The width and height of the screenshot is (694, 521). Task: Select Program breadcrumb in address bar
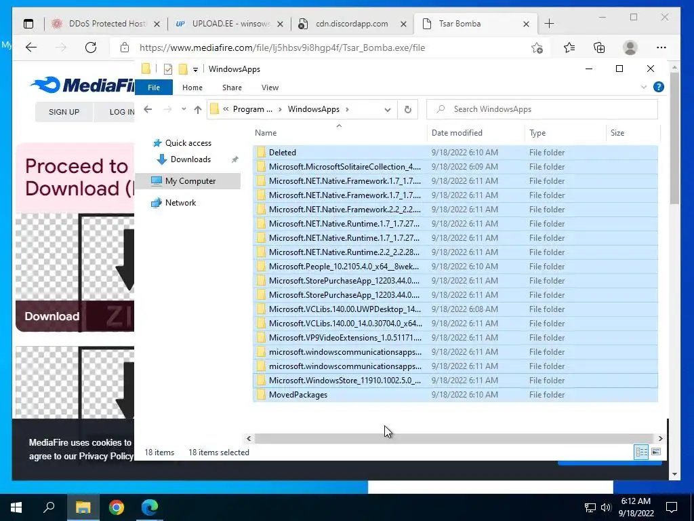pyautogui.click(x=252, y=109)
